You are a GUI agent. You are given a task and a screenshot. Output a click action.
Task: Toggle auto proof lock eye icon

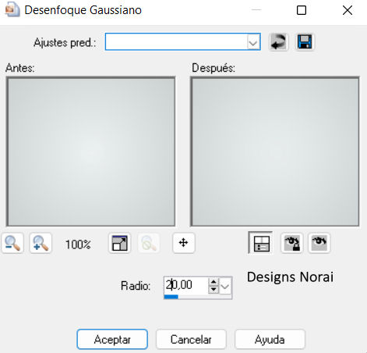[x=292, y=243]
